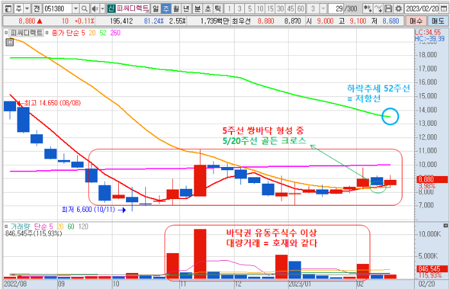The height and width of the screenshot is (289, 450).
Task: Click the magenta 260 moving average legend
Action: tap(115, 33)
